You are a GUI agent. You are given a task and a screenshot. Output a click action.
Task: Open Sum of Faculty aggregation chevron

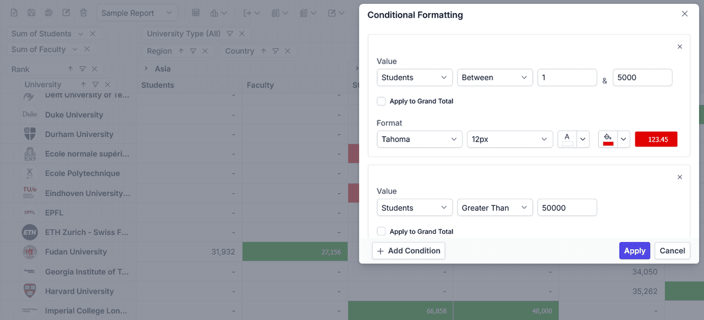(75, 49)
